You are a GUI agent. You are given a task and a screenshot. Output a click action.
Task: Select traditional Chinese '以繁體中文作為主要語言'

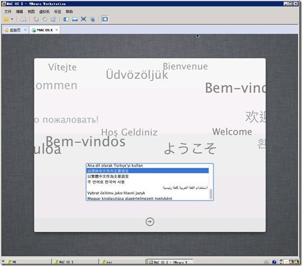pyautogui.click(x=147, y=176)
